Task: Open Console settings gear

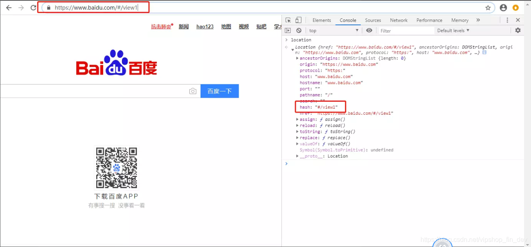Action: (518, 31)
